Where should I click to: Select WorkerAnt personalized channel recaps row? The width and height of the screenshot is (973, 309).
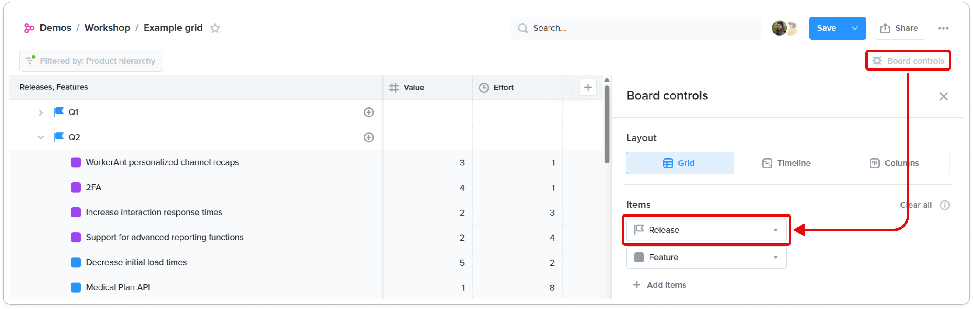pyautogui.click(x=196, y=162)
